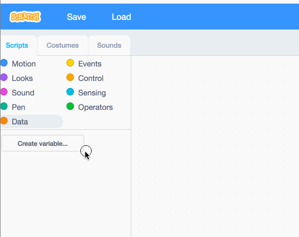Select the Sensing block category
The image size is (299, 237).
[86, 93]
